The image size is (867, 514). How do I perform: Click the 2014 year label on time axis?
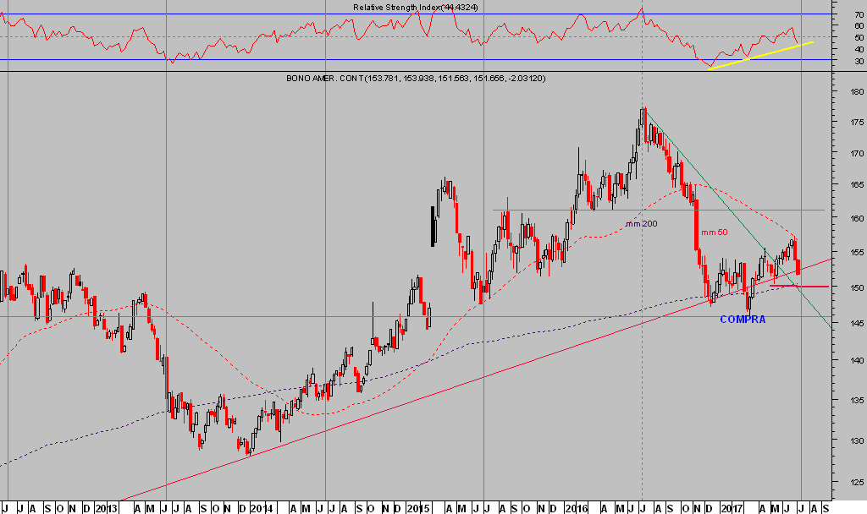262,508
